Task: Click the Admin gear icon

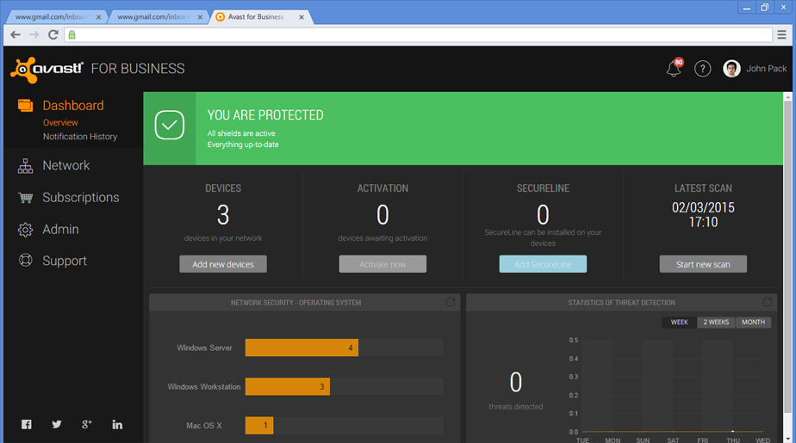Action: coord(25,230)
